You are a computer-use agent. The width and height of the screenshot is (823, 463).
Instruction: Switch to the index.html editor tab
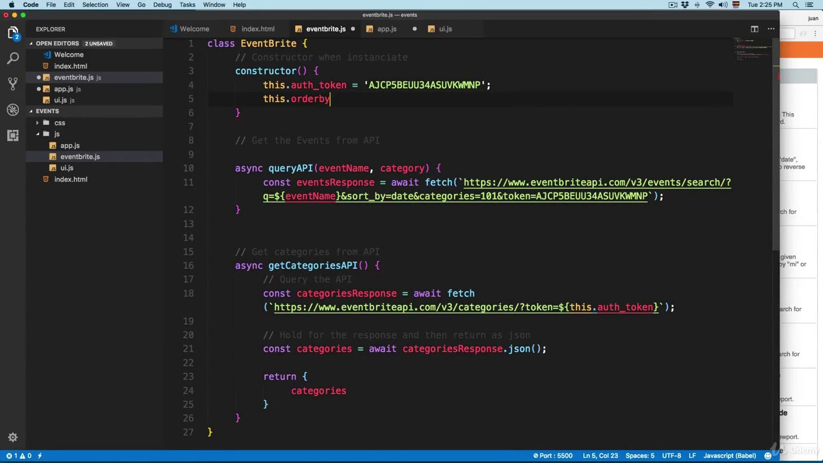click(258, 29)
